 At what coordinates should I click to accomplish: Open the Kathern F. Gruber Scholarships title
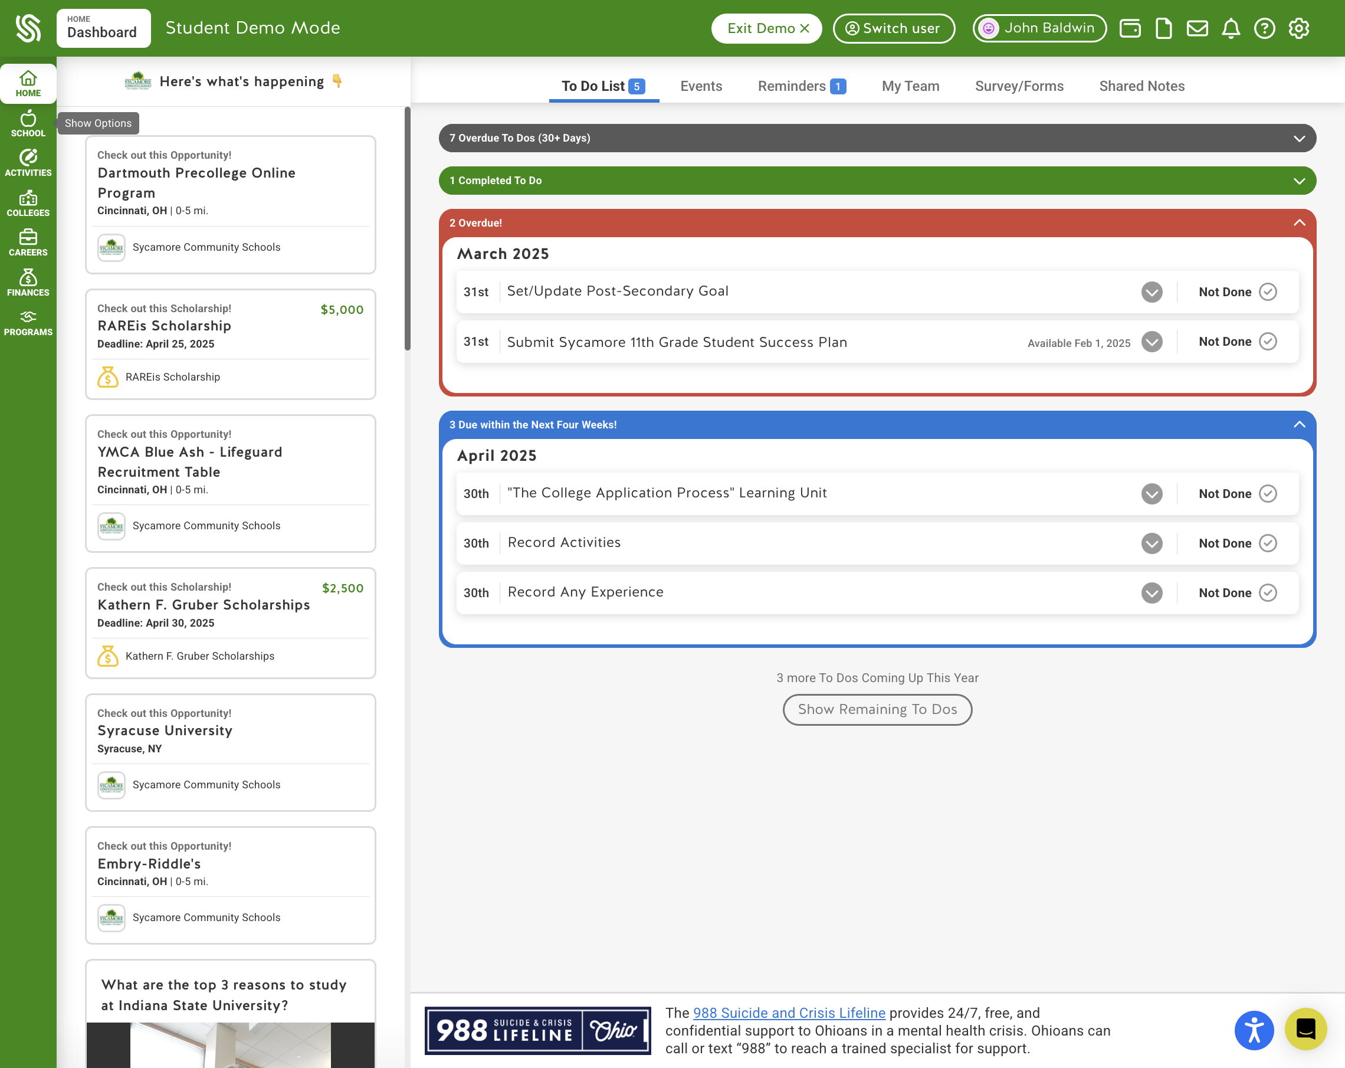click(204, 604)
